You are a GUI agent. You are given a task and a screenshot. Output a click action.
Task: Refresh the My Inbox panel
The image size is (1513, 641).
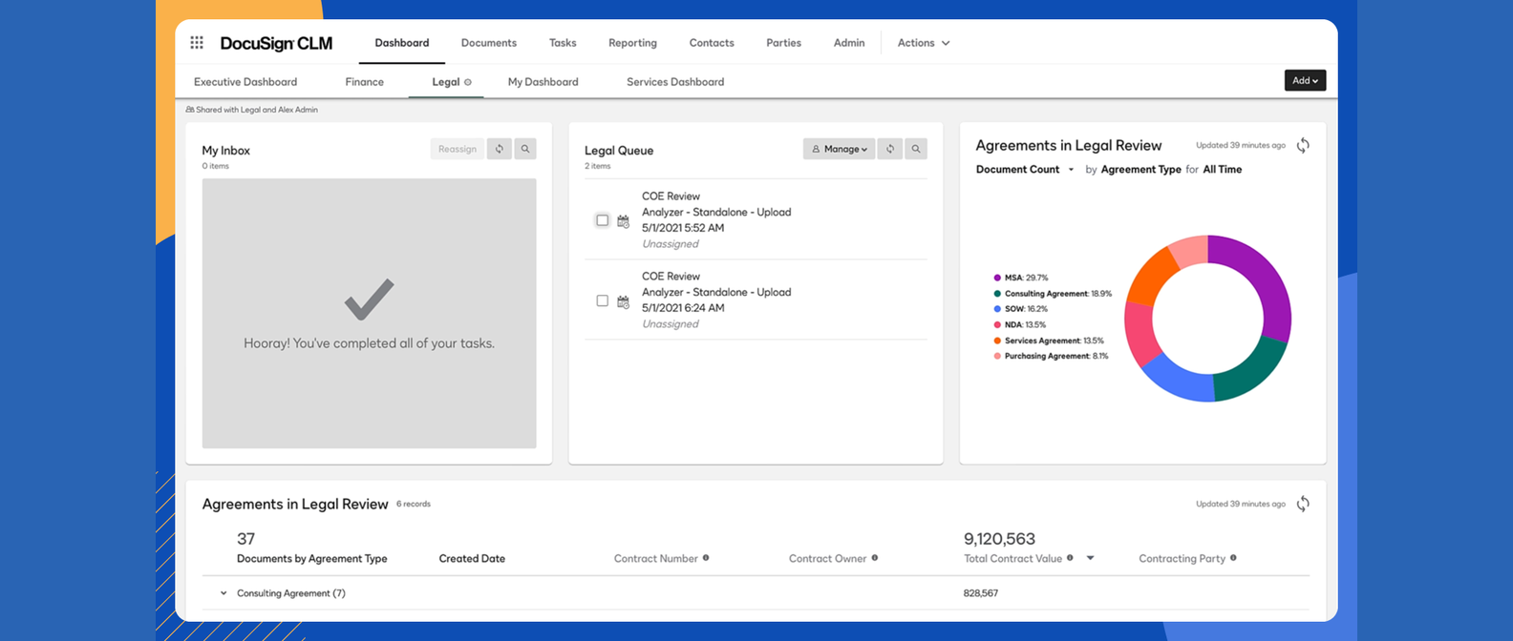499,149
